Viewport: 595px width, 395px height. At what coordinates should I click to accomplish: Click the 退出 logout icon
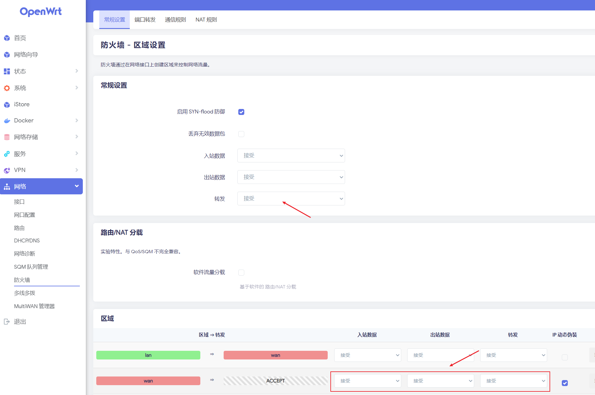[x=7, y=322]
